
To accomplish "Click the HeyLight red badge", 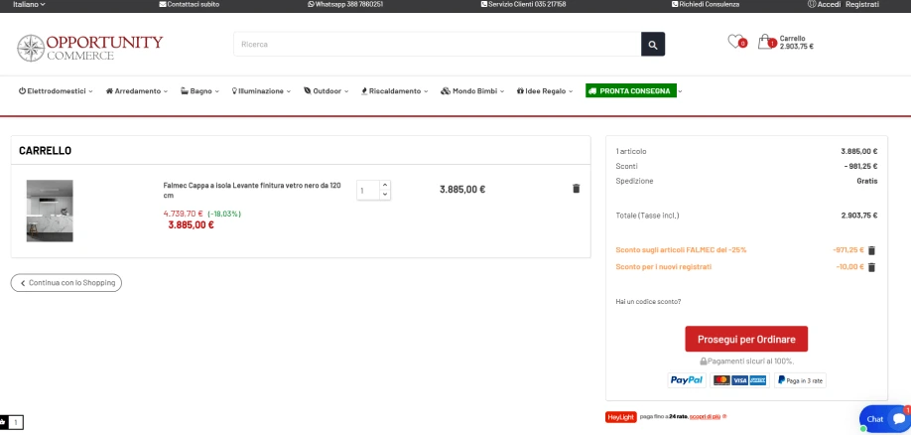I will 621,417.
